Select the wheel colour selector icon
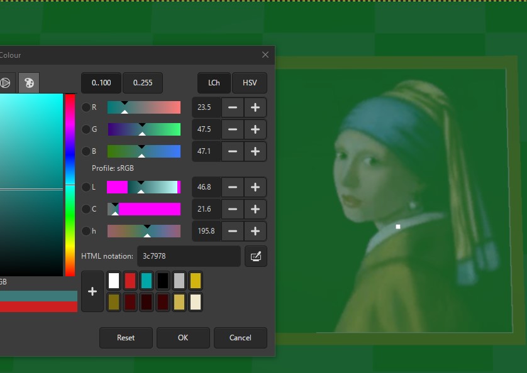This screenshot has width=527, height=373. coord(4,83)
